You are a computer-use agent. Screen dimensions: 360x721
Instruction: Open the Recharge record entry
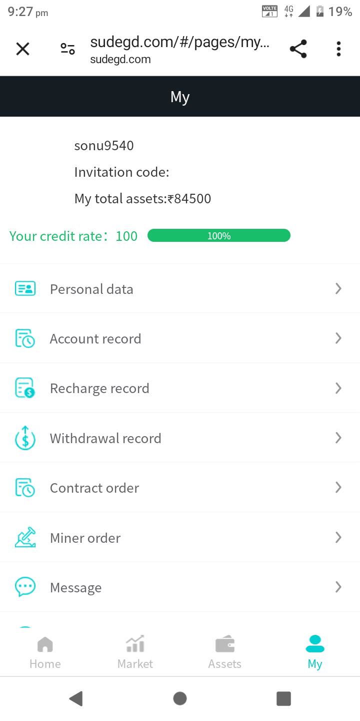[x=99, y=389]
